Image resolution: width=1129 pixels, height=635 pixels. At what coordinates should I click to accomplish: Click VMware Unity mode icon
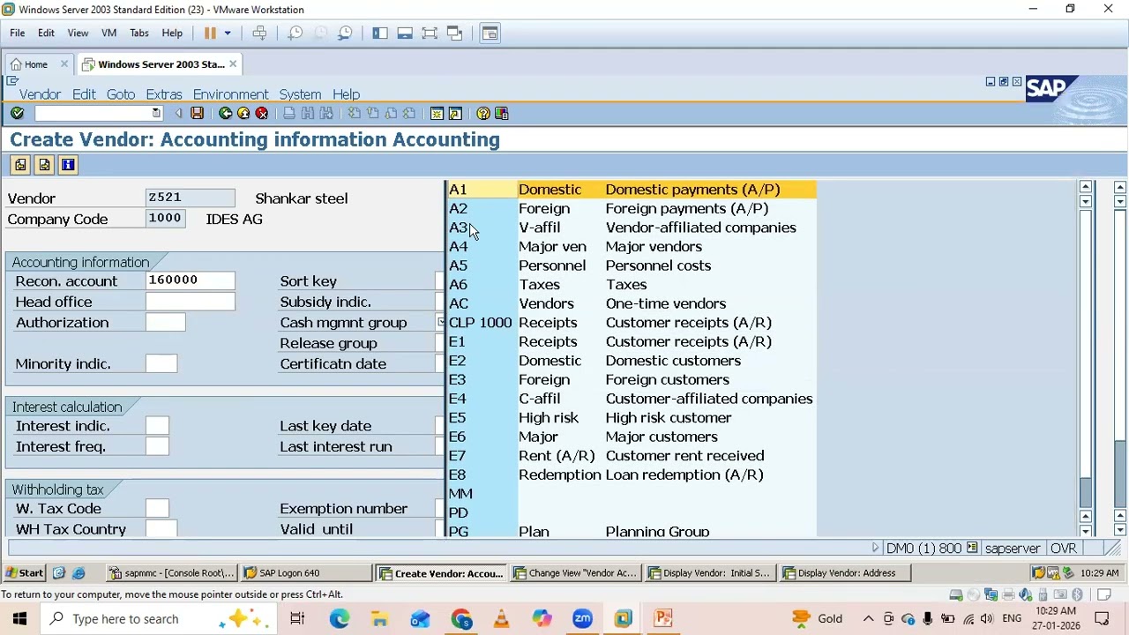coord(454,33)
